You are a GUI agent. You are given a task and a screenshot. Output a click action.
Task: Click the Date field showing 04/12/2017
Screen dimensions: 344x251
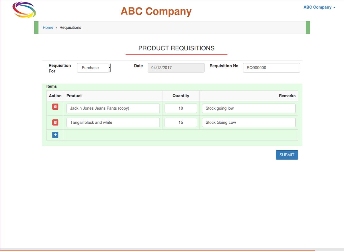tap(176, 68)
